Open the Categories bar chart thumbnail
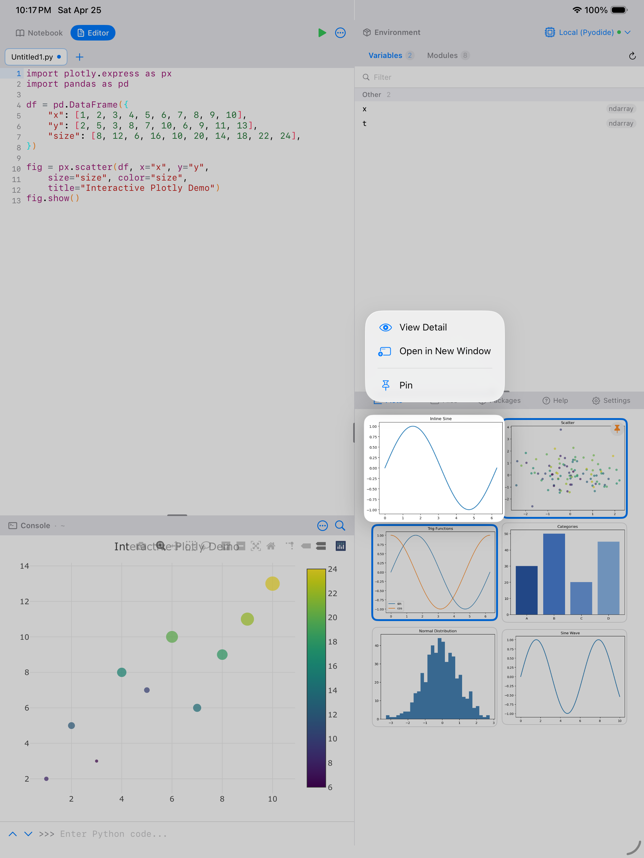Viewport: 644px width, 858px height. [564, 572]
